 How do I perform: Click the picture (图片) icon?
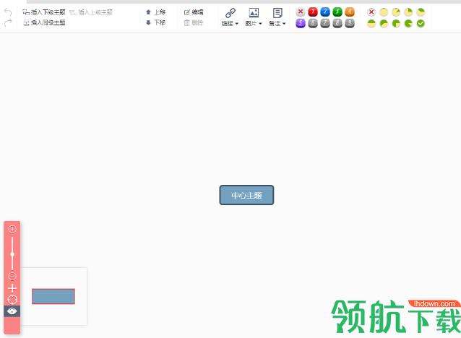click(254, 12)
